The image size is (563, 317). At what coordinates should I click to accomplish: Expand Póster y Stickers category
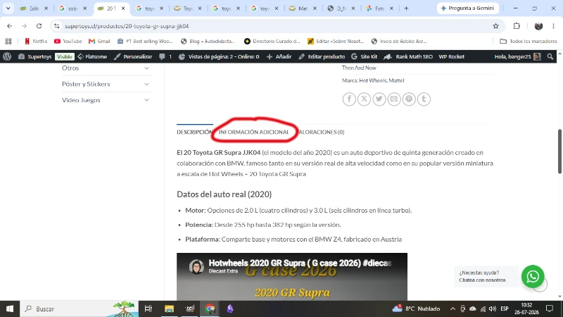[146, 84]
